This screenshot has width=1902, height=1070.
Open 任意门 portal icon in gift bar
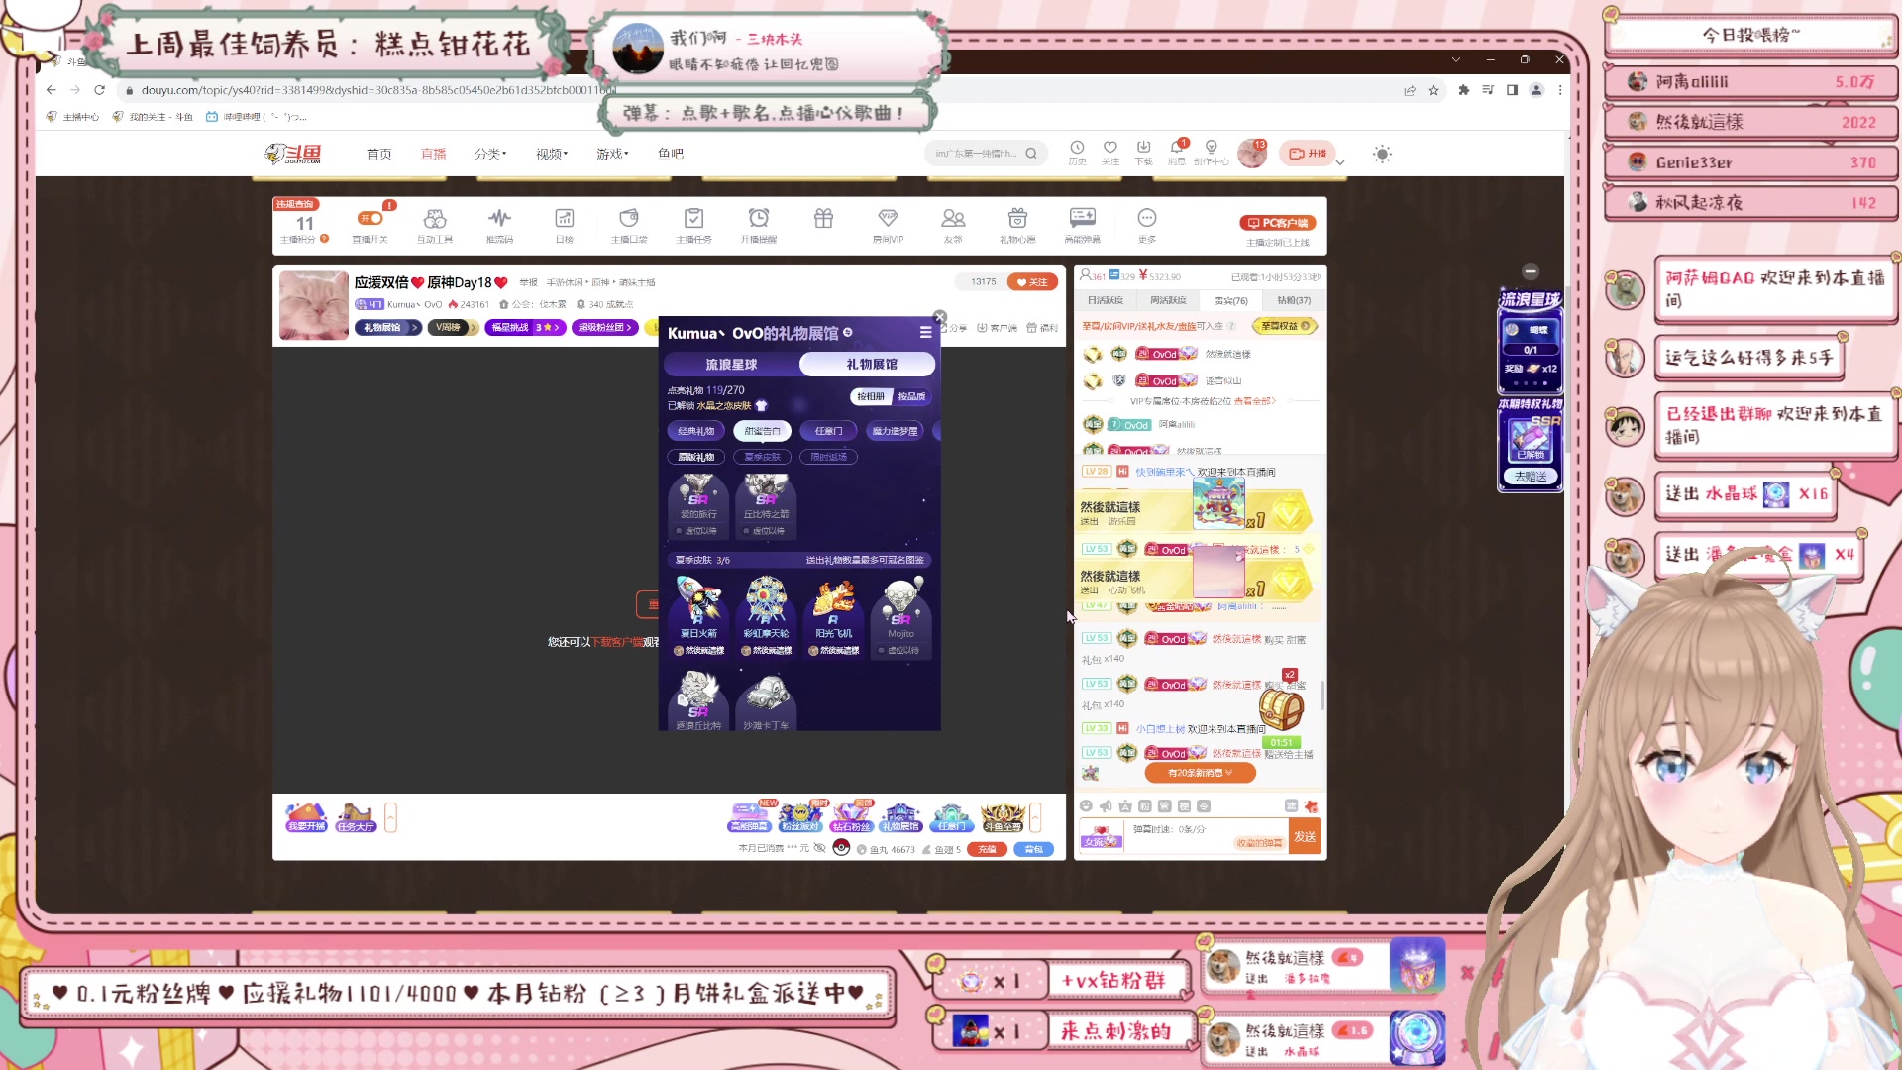[x=951, y=817]
